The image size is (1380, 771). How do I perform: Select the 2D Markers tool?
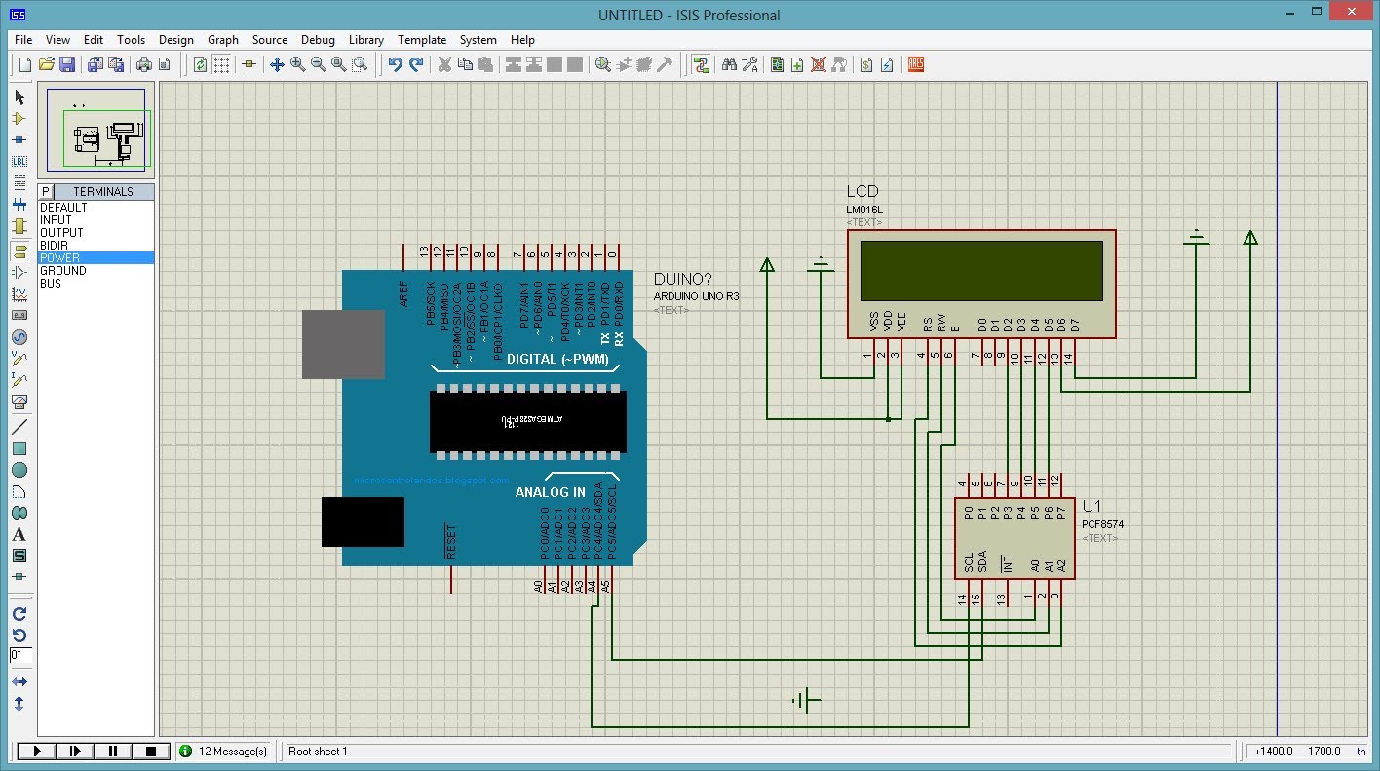(x=19, y=577)
